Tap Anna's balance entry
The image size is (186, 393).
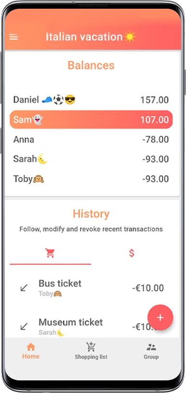click(x=91, y=139)
